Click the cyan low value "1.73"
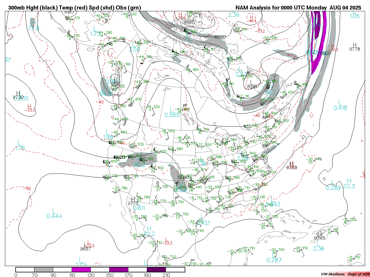 point(95,34)
